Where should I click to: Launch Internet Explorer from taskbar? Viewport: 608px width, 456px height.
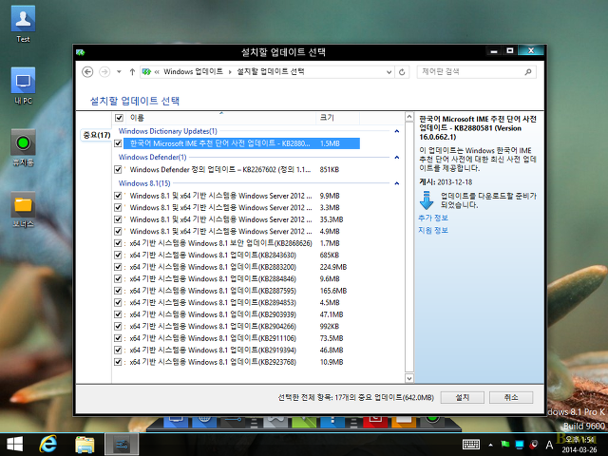(48, 445)
